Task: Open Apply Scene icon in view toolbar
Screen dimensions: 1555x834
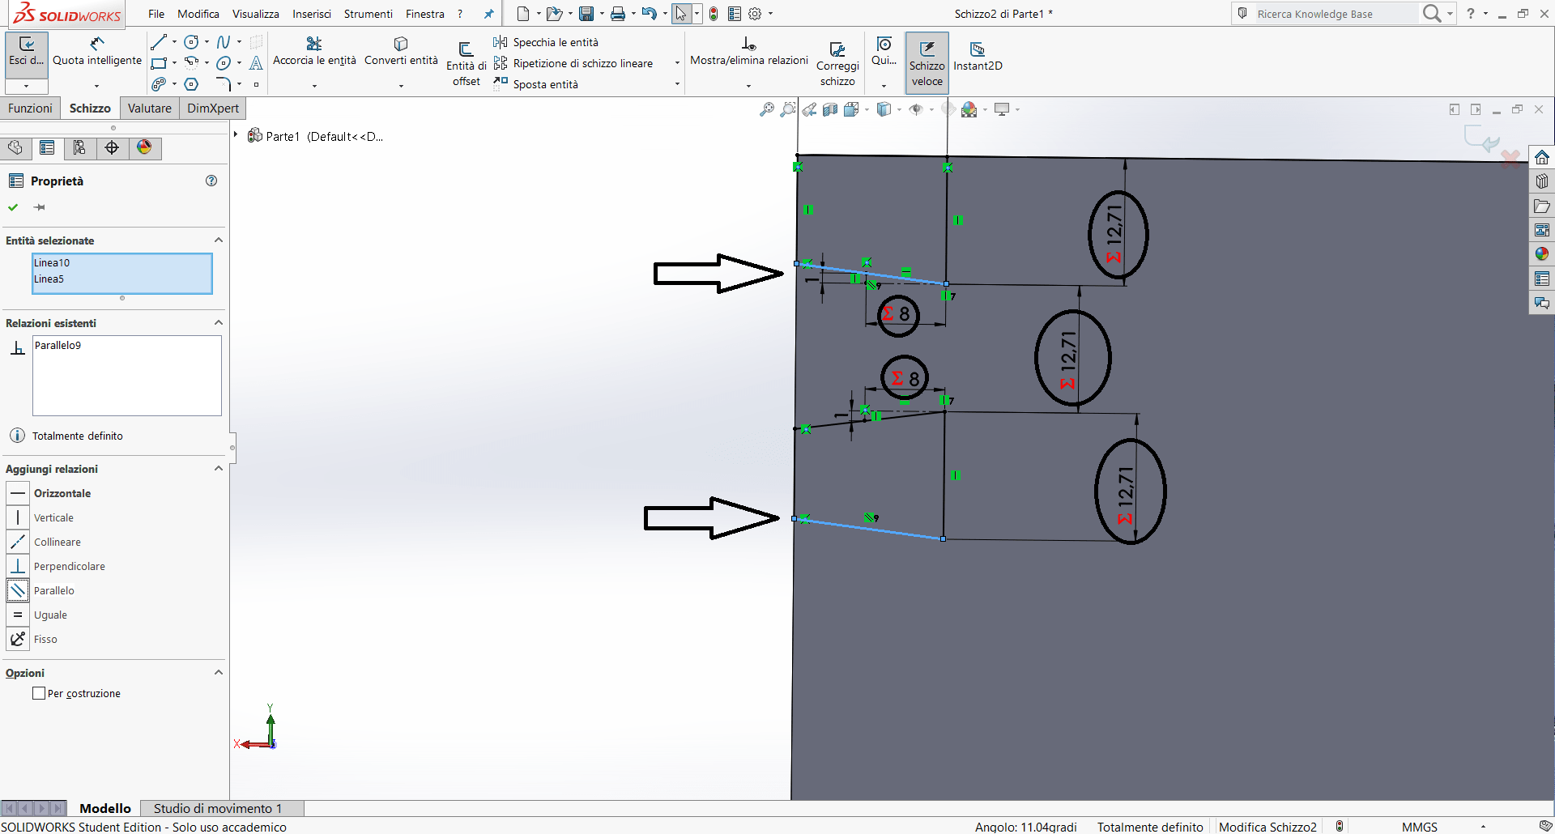Action: (x=969, y=109)
